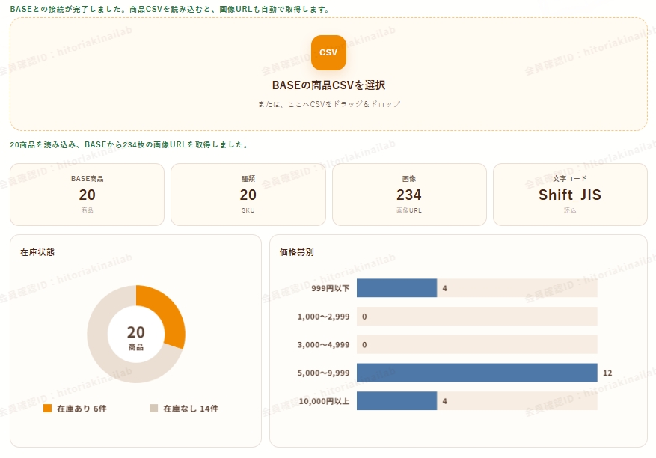Click the 5,000〜9,999 row label
This screenshot has height=458, width=656.
pyautogui.click(x=323, y=373)
